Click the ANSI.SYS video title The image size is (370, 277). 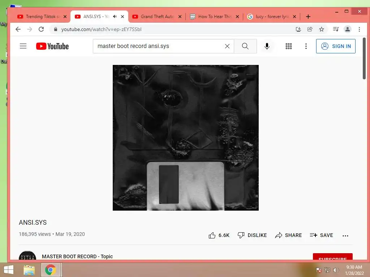coord(33,222)
